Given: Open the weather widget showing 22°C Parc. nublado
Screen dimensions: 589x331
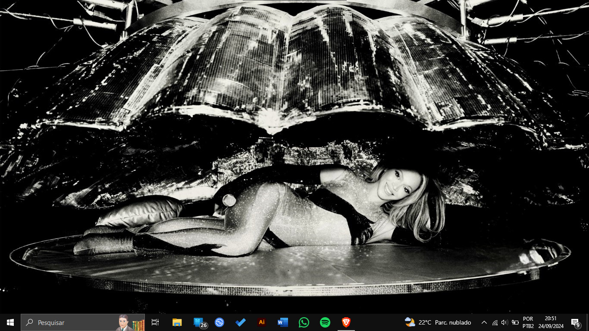Looking at the screenshot, I should 438,322.
